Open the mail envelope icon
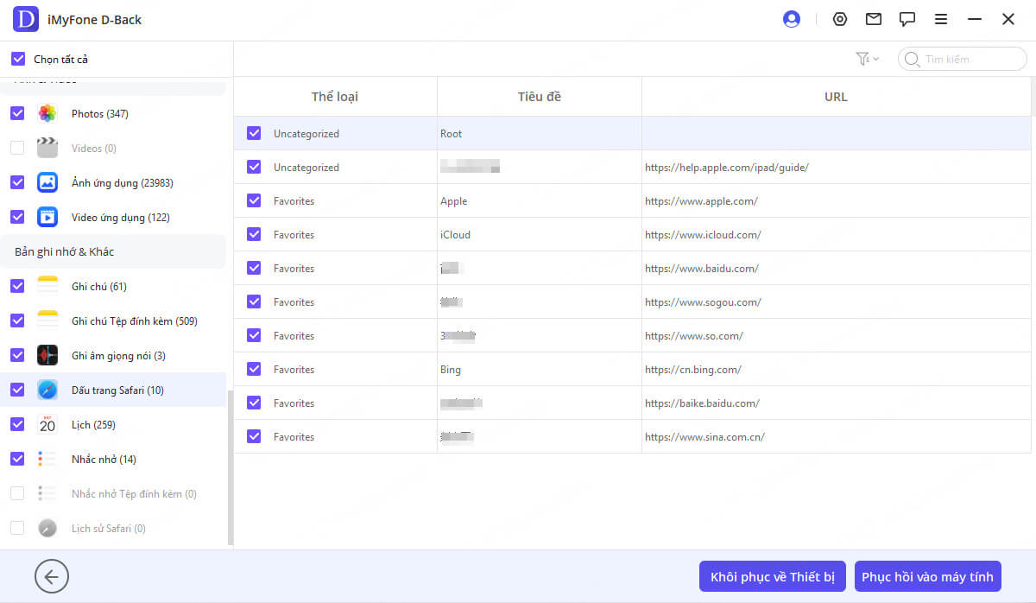This screenshot has width=1036, height=603. [874, 19]
